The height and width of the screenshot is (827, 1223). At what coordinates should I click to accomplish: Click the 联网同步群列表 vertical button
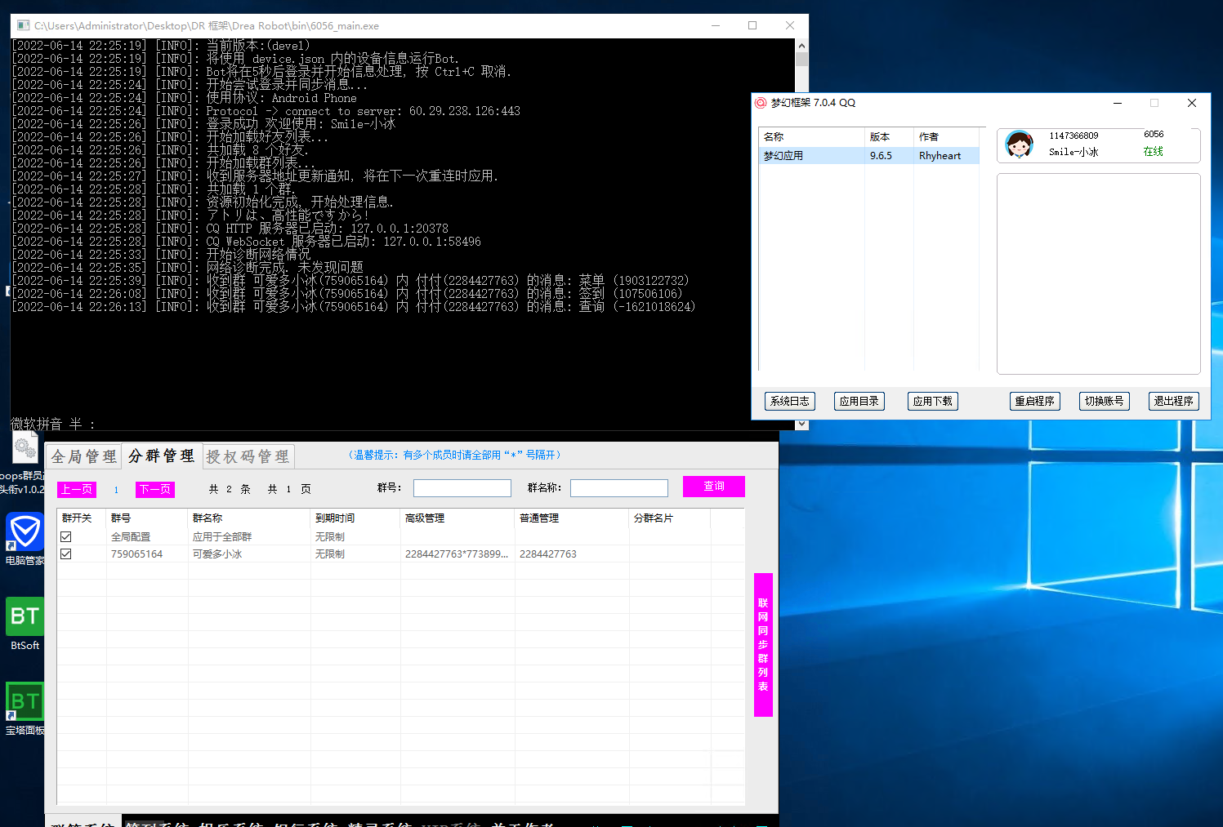[763, 645]
